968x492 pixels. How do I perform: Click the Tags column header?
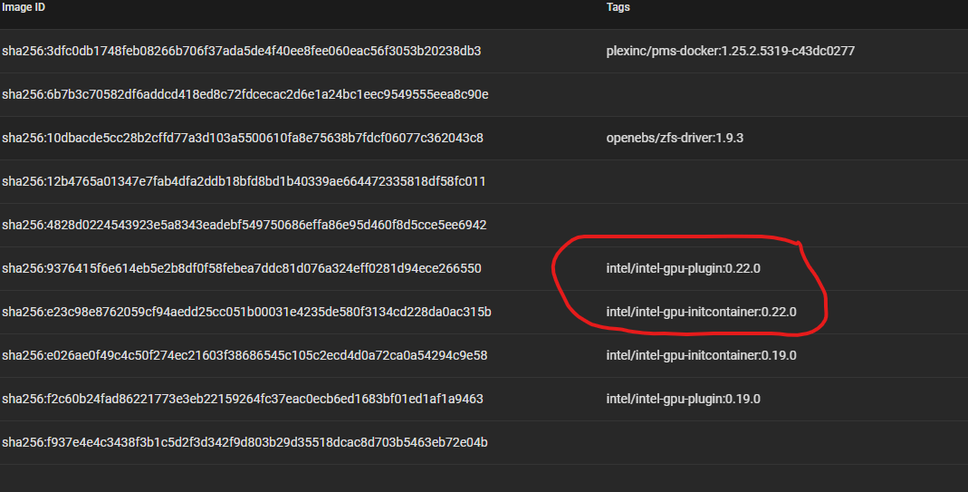pyautogui.click(x=618, y=7)
